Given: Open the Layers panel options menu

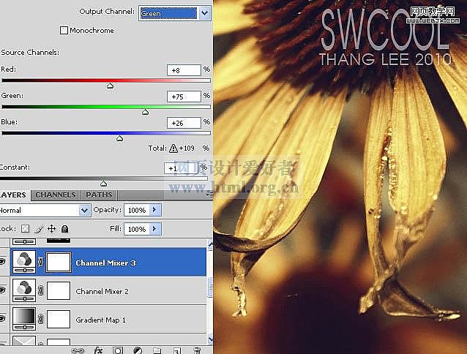Looking at the screenshot, I should coord(209,195).
